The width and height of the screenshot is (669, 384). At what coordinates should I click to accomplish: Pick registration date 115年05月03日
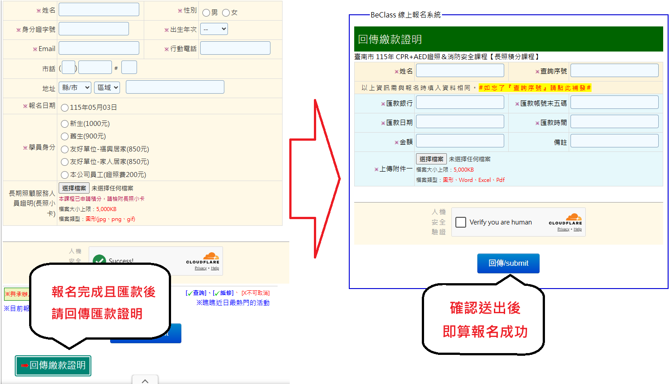pos(65,108)
